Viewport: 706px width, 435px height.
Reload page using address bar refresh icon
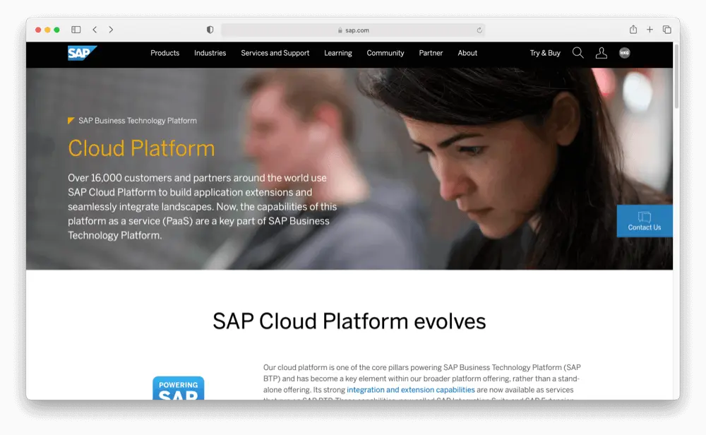click(x=479, y=30)
